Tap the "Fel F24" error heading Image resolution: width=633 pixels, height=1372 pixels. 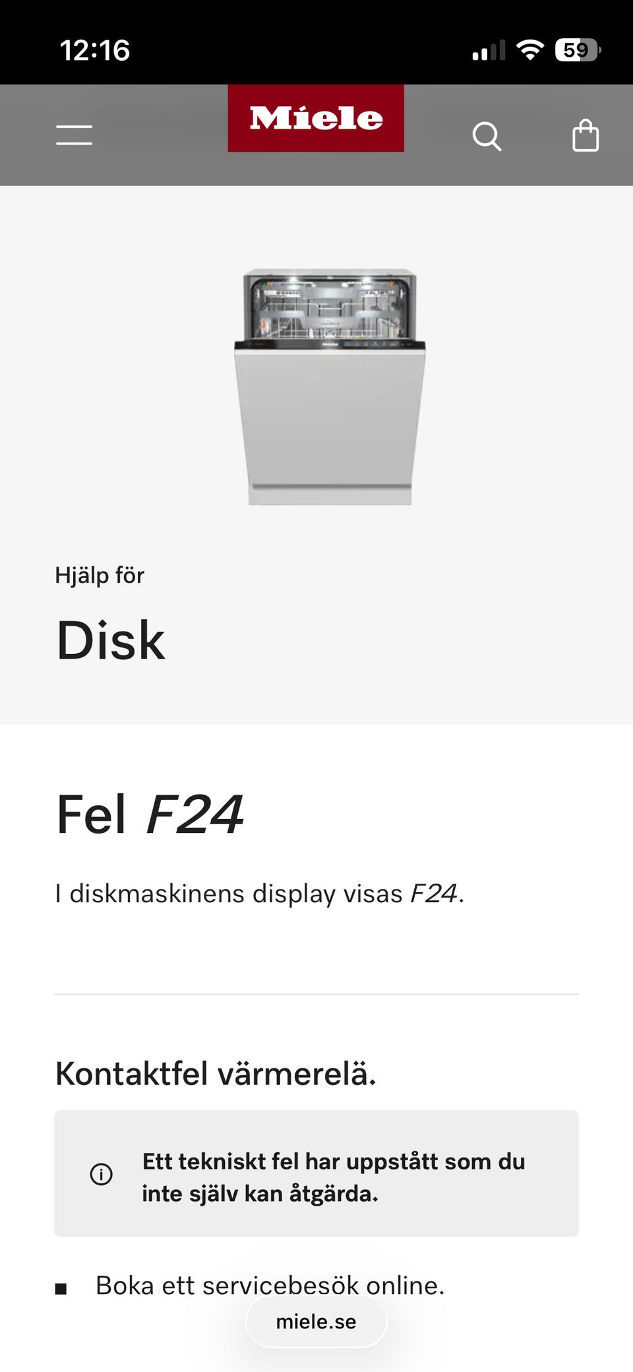pos(150,815)
